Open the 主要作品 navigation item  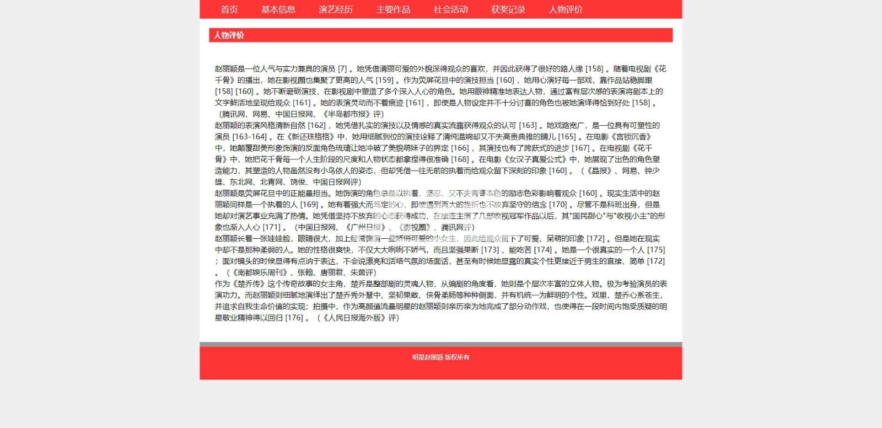click(393, 9)
